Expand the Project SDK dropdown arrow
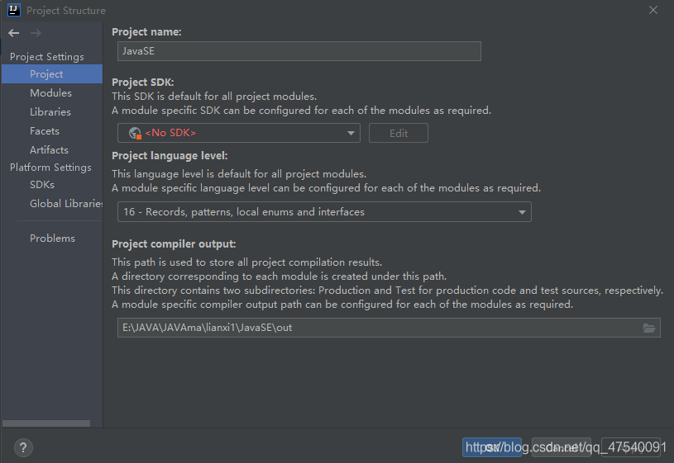The width and height of the screenshot is (674, 463). (351, 133)
